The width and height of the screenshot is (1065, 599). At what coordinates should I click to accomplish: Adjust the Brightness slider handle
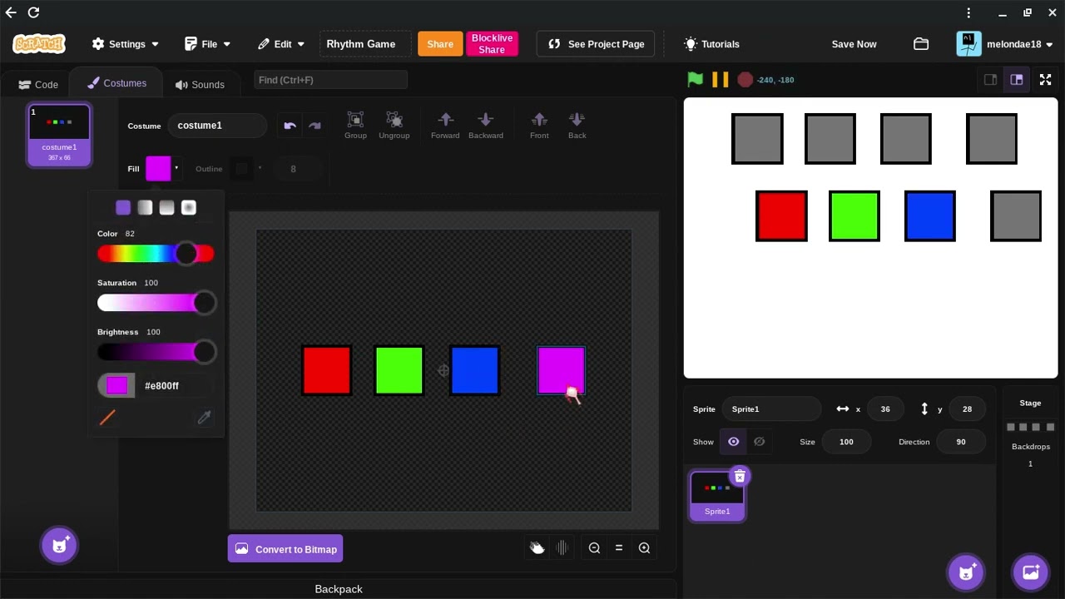(205, 352)
